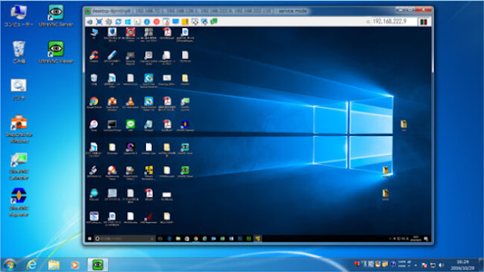The width and height of the screenshot is (484, 272).
Task: Open remote action center notification icon
Action: tap(426, 239)
